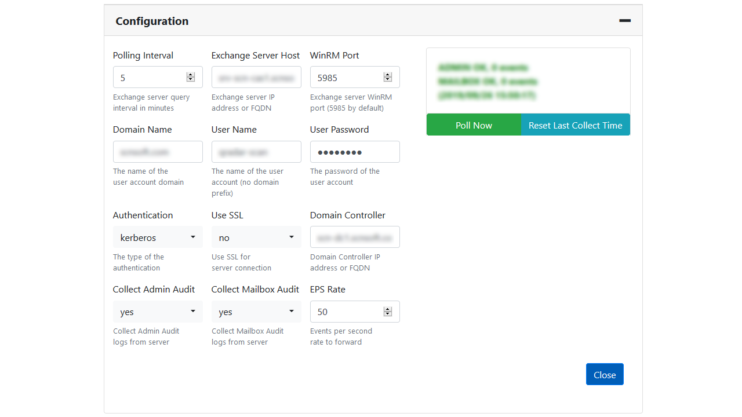742x417 pixels.
Task: Decrement the Polling Interval value
Action: point(190,80)
